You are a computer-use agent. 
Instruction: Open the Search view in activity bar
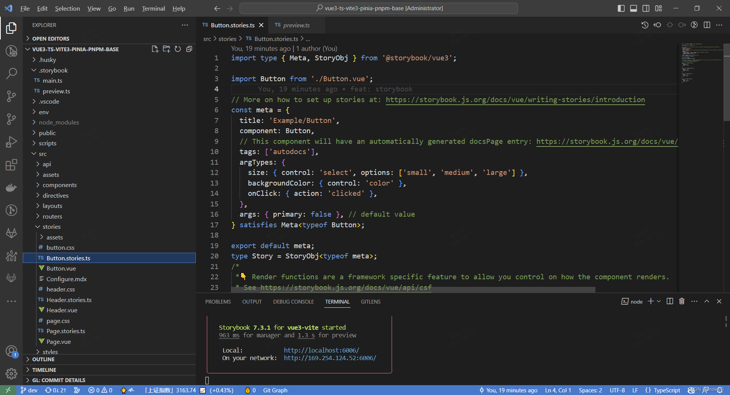click(x=11, y=73)
